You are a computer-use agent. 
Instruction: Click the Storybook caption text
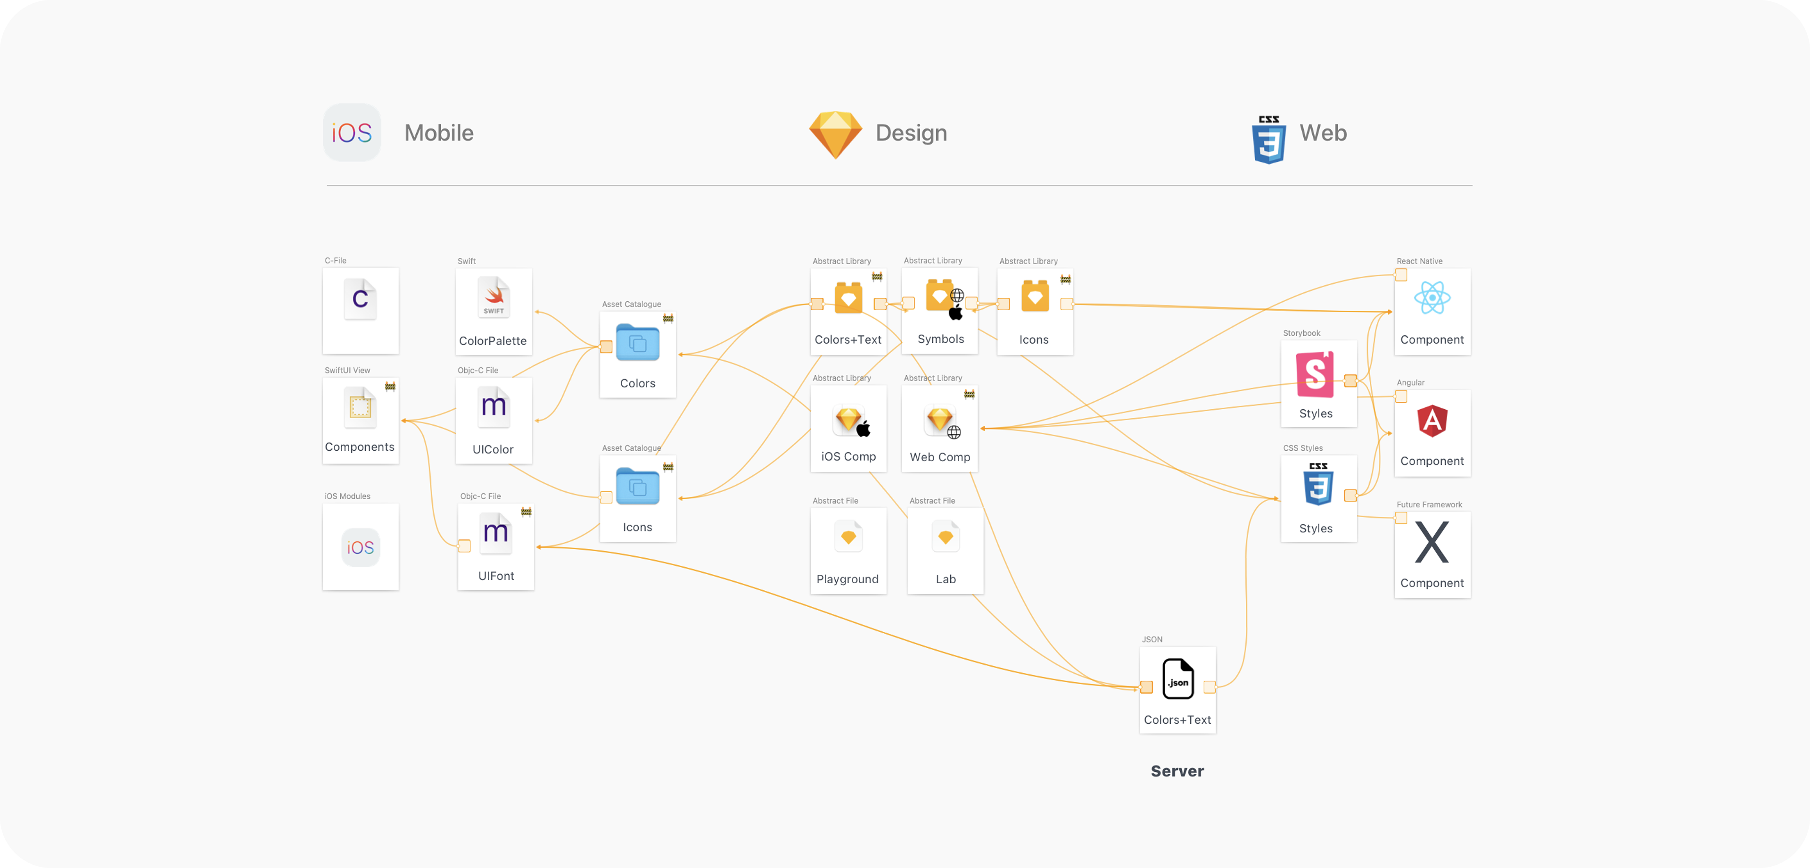(x=1301, y=333)
